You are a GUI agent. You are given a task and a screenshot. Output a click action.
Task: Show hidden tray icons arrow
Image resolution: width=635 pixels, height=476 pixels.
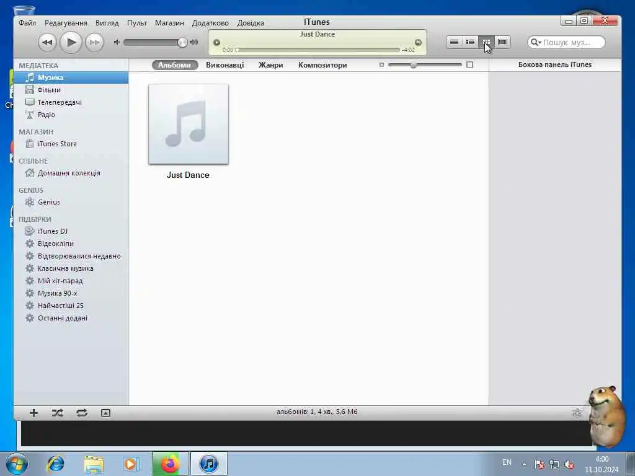coord(525,465)
